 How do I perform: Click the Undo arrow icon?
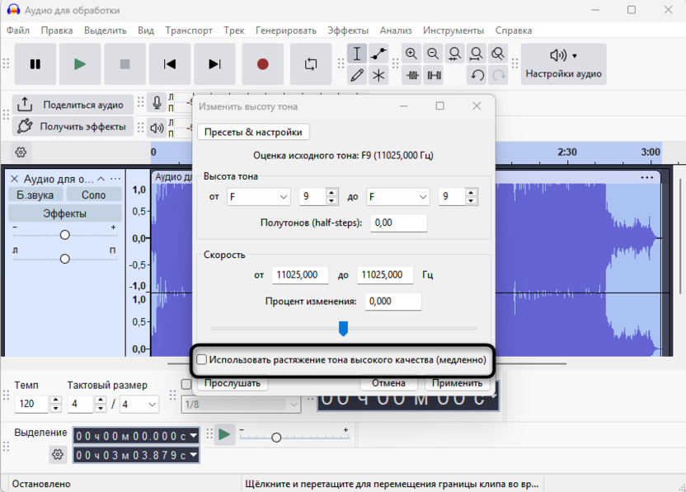coord(477,76)
